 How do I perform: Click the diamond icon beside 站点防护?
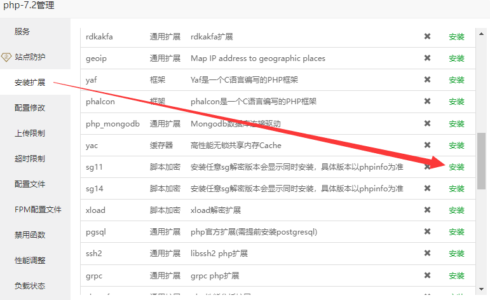tap(6, 57)
